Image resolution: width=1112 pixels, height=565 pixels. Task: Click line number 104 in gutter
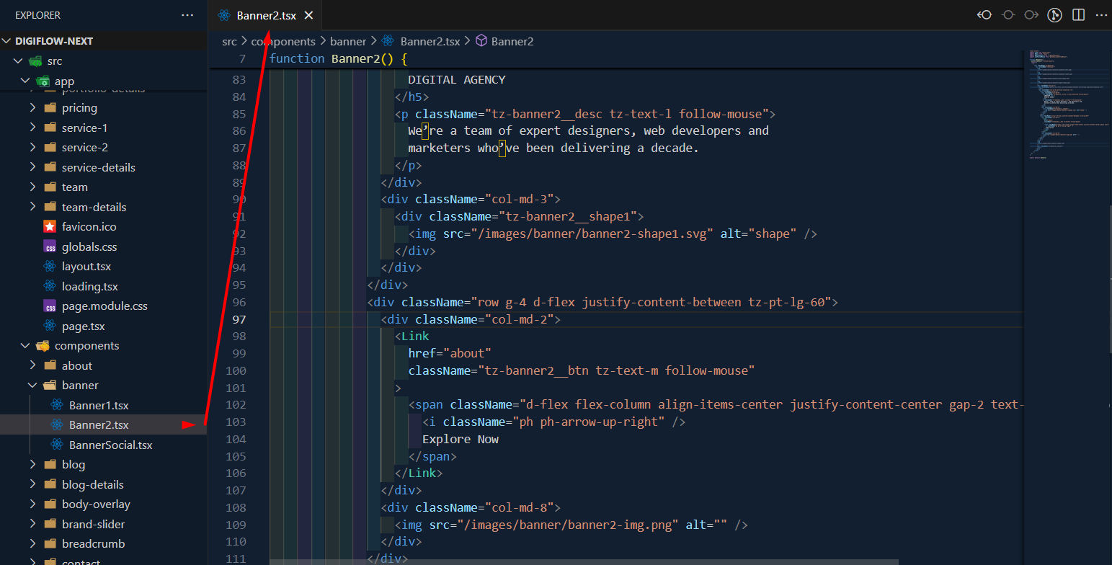pyautogui.click(x=236, y=439)
